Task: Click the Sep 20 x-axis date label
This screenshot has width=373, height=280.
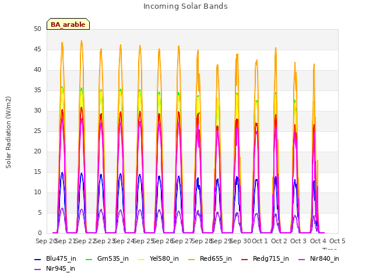Action: pyautogui.click(x=46, y=241)
